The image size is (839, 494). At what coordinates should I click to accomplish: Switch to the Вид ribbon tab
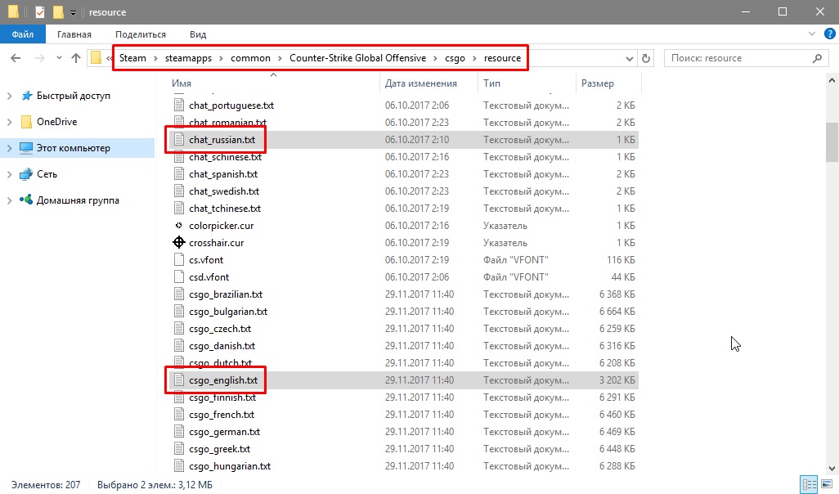(x=198, y=34)
